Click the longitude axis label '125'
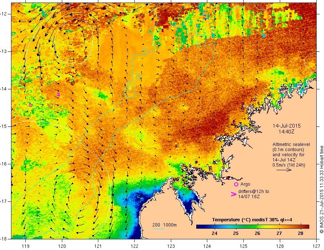324x250 pixels. point(244,246)
